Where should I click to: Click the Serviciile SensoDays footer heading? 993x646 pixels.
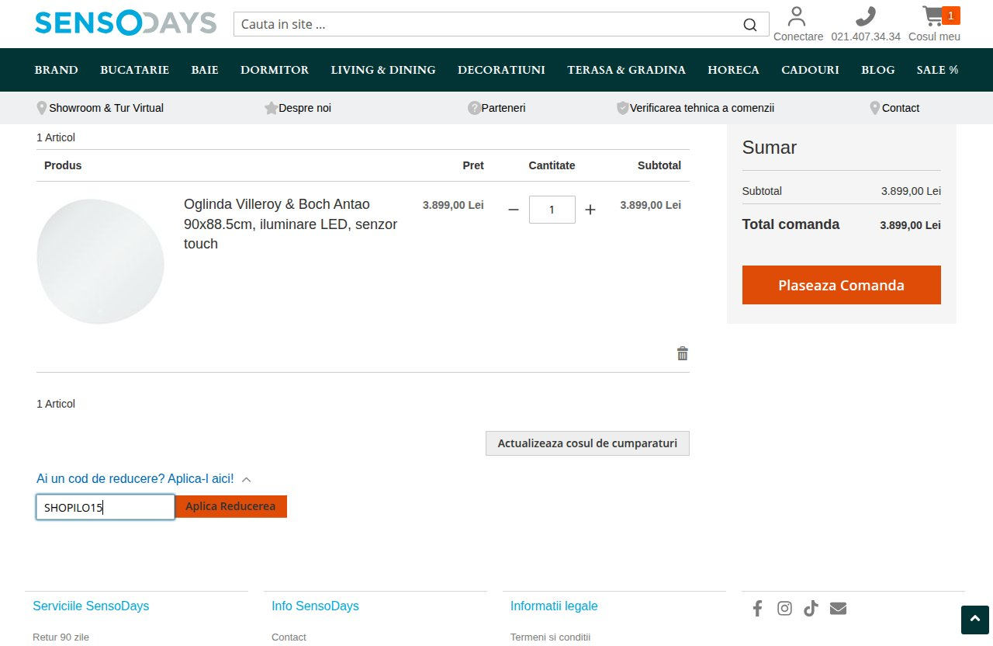[91, 606]
